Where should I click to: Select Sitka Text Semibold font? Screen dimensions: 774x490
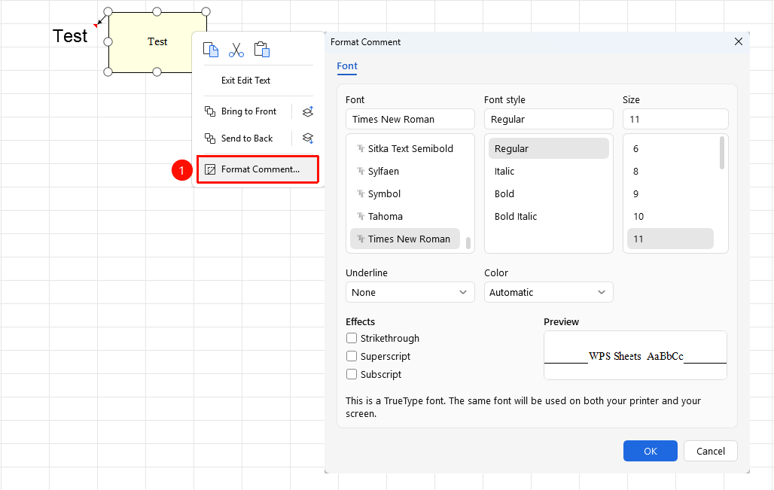click(405, 148)
